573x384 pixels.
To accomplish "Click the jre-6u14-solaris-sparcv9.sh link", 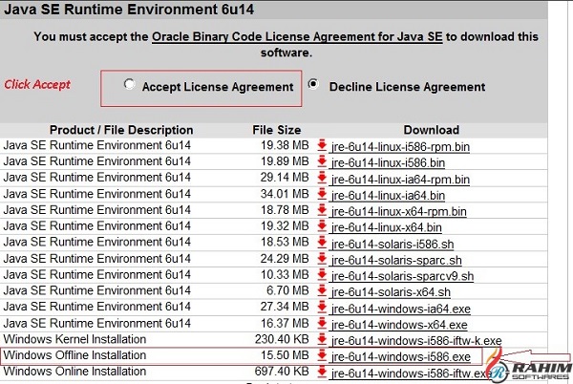I will point(402,276).
